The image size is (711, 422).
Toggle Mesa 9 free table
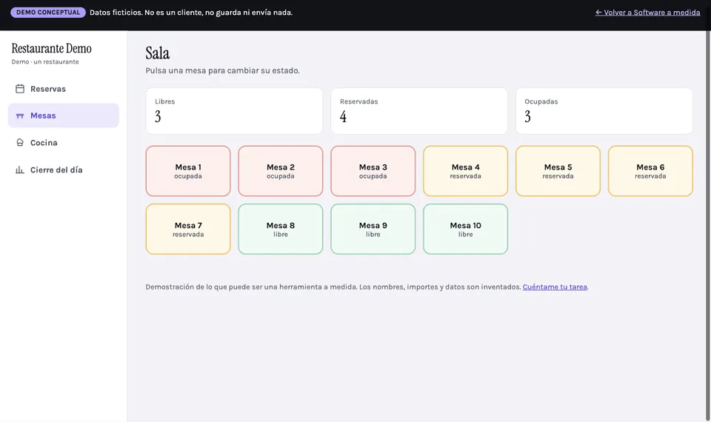pyautogui.click(x=373, y=229)
